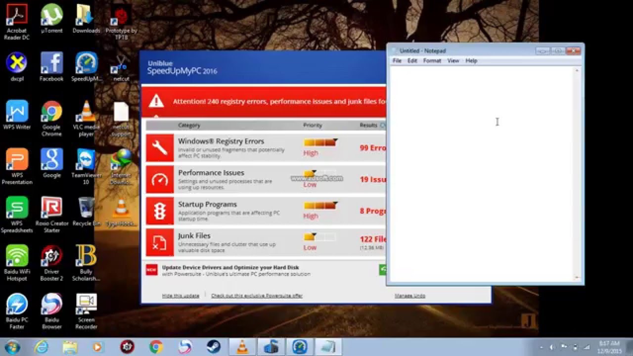Viewport: 633px width, 356px height.
Task: Open the Format menu in Notepad
Action: tap(432, 61)
